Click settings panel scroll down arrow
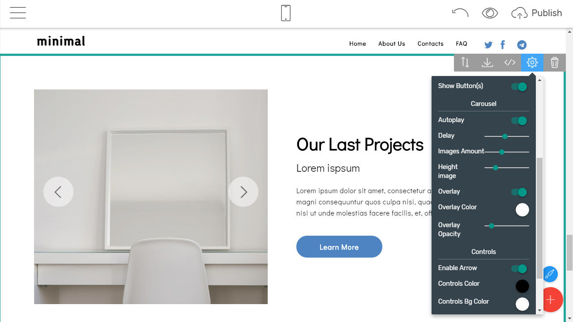 tap(539, 310)
